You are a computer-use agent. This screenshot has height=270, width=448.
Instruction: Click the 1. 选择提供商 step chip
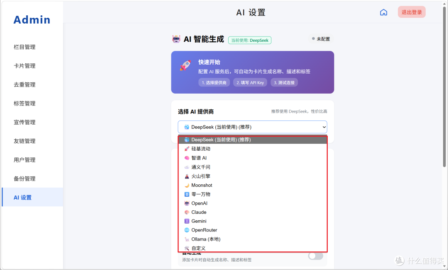point(214,82)
